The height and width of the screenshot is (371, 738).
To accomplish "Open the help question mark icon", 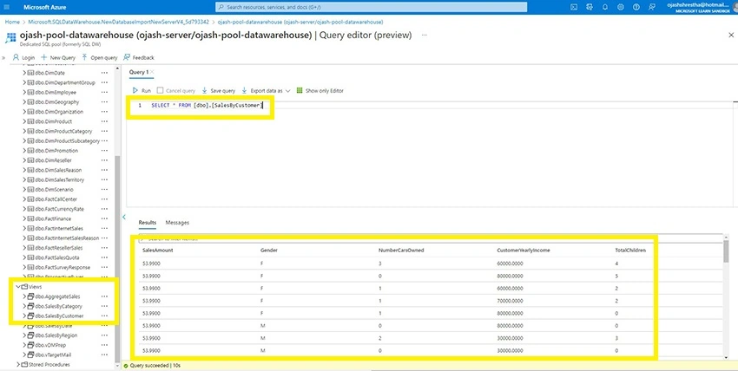I will pos(636,7).
